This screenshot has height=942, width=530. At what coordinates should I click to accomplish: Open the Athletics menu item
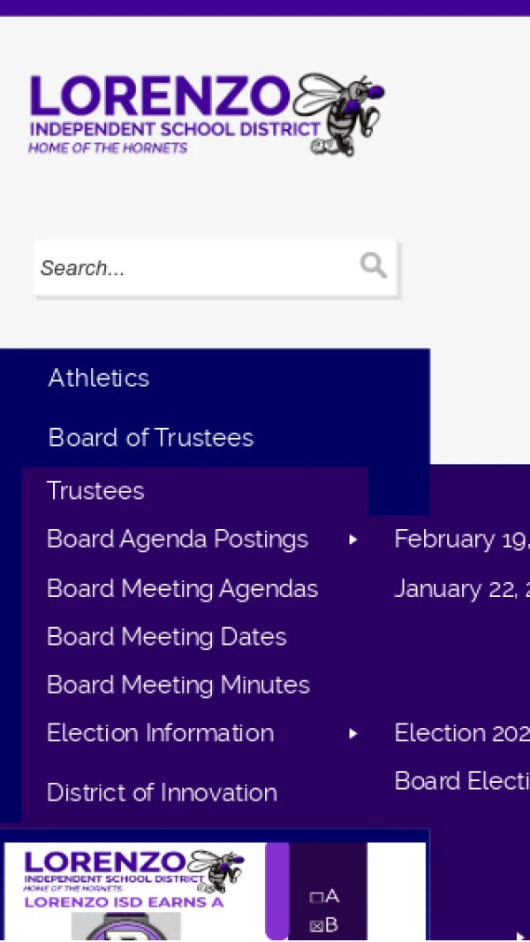tap(99, 378)
